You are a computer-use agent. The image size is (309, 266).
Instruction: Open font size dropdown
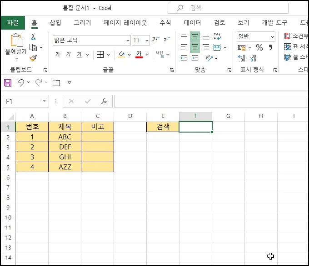[x=147, y=41]
